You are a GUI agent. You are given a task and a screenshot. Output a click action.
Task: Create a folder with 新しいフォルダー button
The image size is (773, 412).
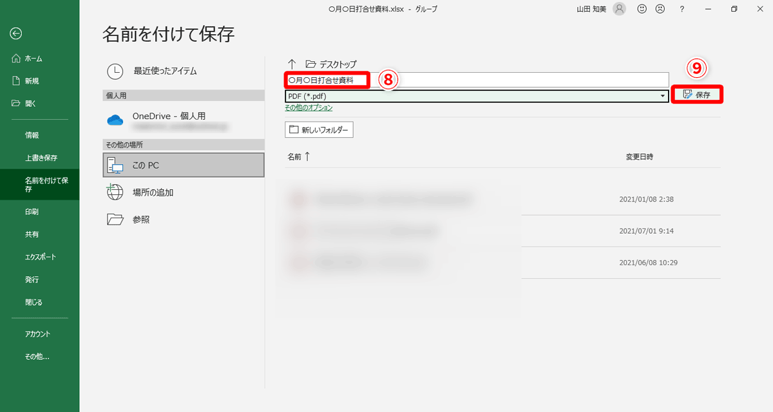click(x=319, y=129)
